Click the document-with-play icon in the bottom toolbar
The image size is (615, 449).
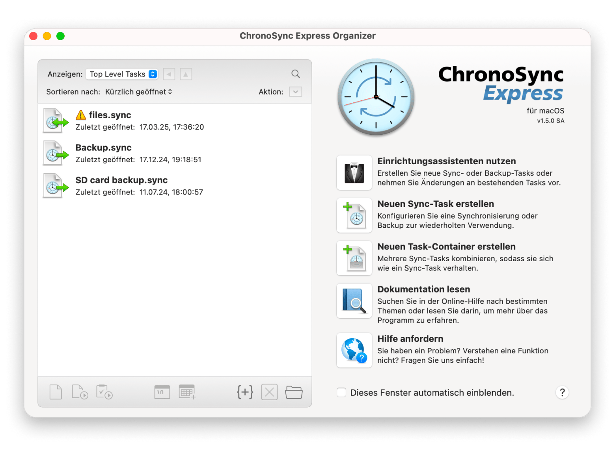point(80,392)
